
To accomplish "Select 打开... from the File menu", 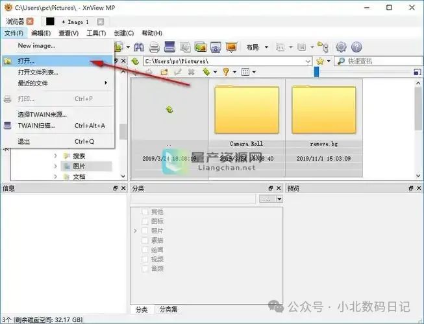I will (27, 60).
